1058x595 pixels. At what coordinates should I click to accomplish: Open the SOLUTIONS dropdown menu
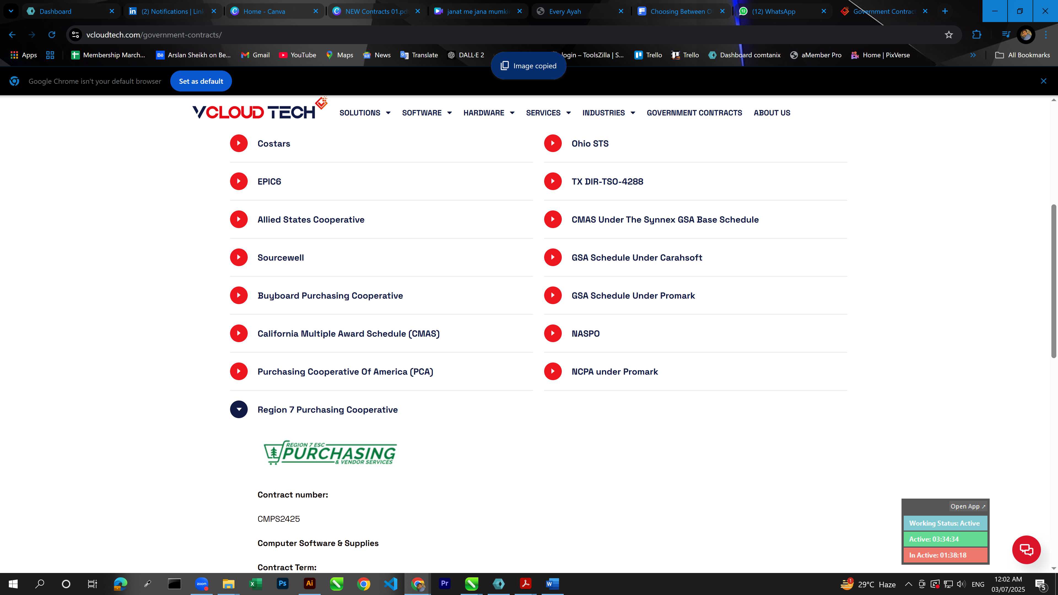pos(365,113)
